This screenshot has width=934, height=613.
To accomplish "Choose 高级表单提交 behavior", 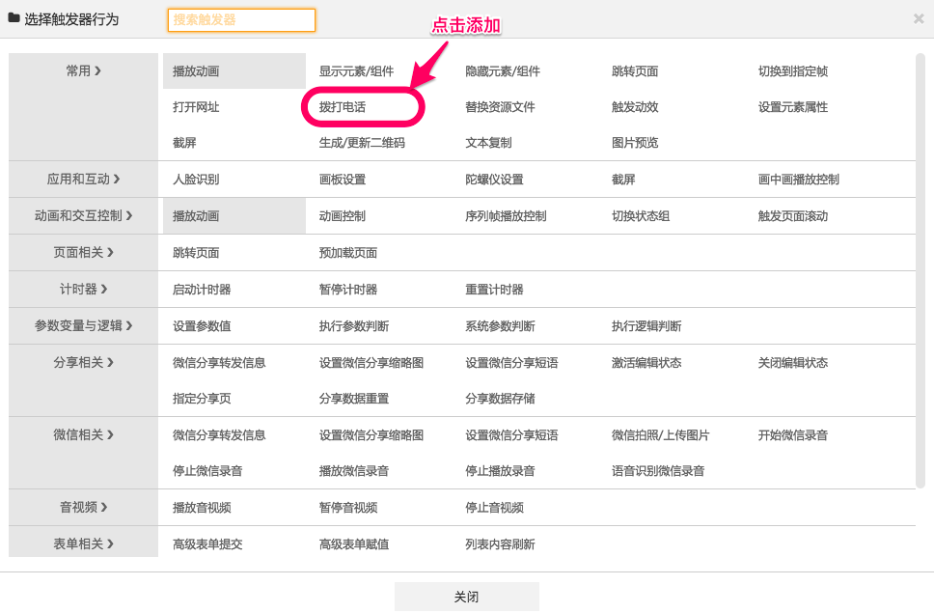I will [x=207, y=544].
